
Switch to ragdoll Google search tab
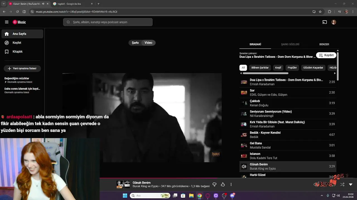point(73,4)
